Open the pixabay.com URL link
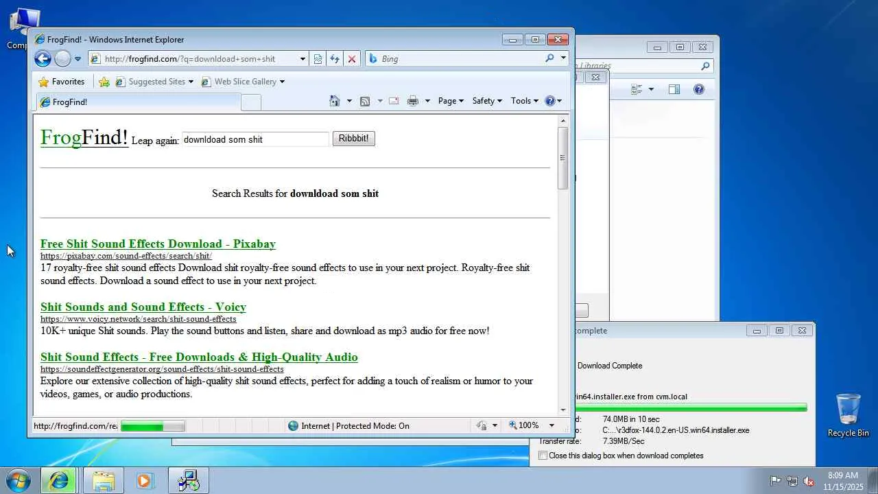Image resolution: width=878 pixels, height=494 pixels. coord(126,256)
